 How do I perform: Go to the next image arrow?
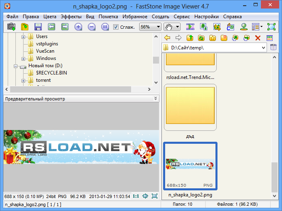tap(65, 27)
